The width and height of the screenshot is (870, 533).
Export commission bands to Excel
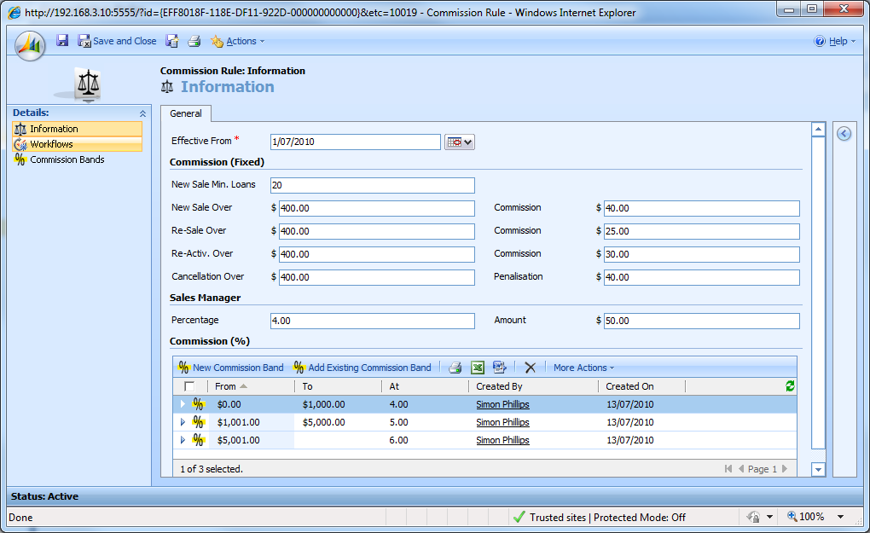478,368
